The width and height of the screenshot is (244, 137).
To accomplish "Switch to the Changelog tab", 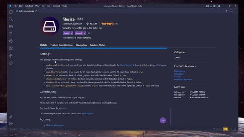I will [x=81, y=45].
